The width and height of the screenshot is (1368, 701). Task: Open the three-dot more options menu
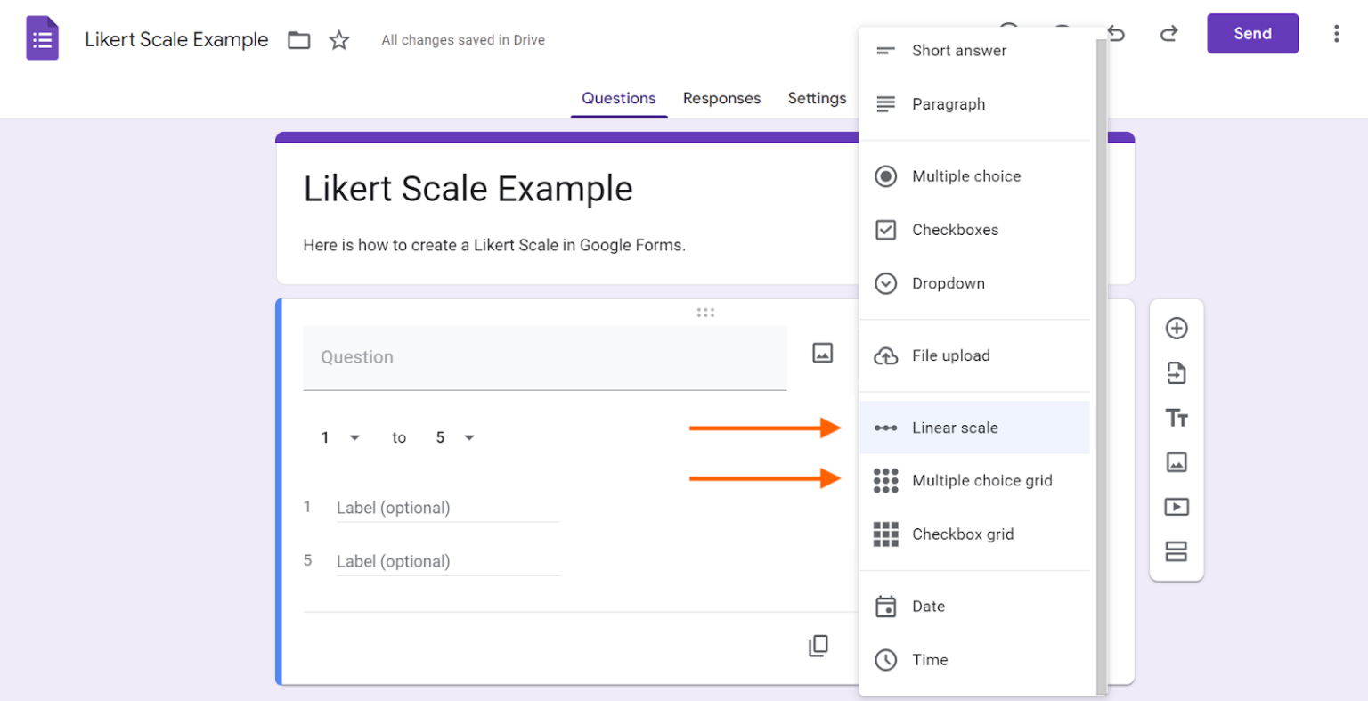point(1336,34)
